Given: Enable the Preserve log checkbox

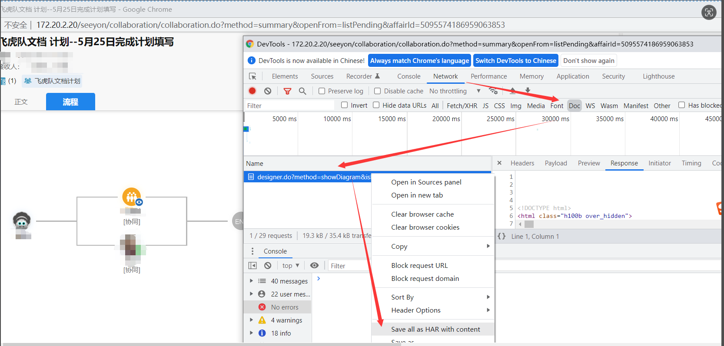Looking at the screenshot, I should coord(322,91).
